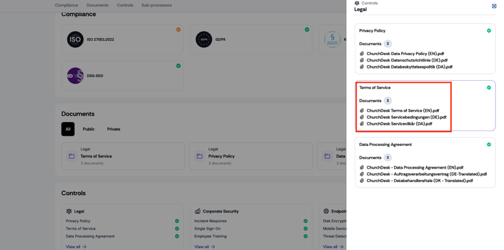Image resolution: width=504 pixels, height=250 pixels.
Task: Click green check next to Incident Response
Action: point(306,221)
